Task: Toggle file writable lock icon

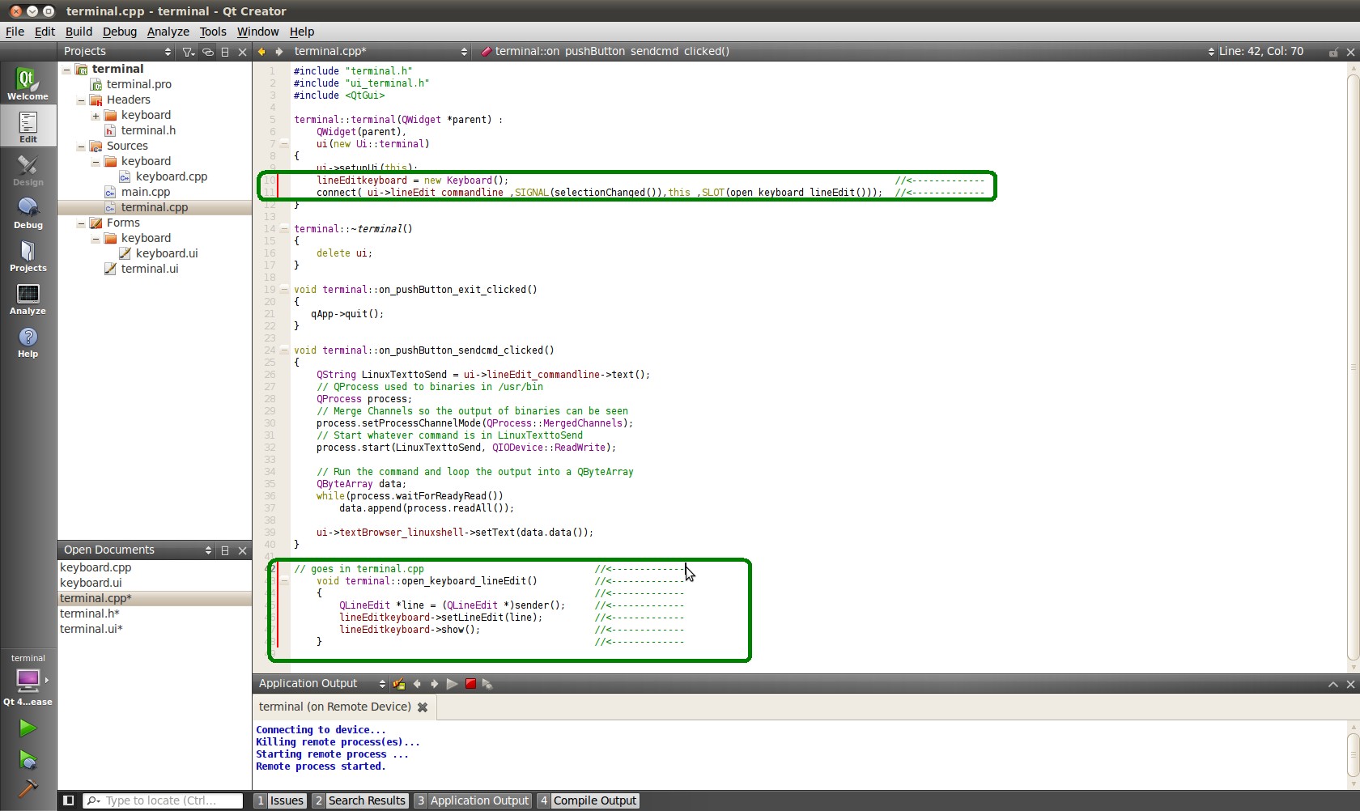Action: [1333, 52]
